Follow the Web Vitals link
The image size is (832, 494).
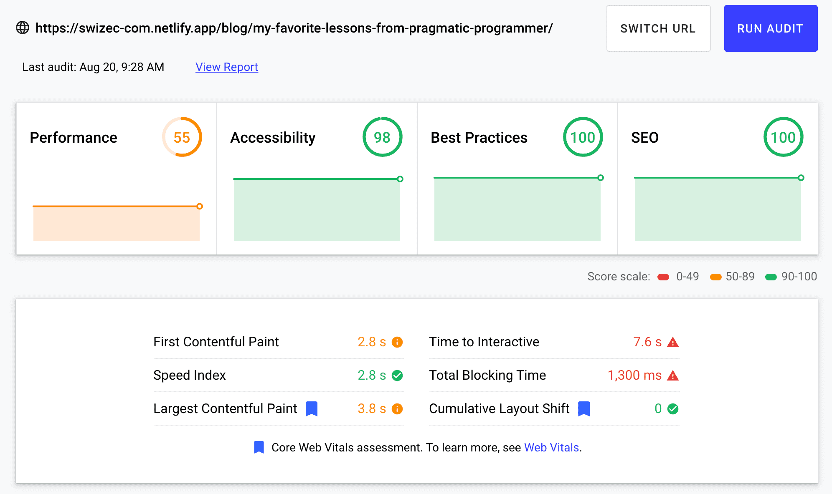[551, 447]
